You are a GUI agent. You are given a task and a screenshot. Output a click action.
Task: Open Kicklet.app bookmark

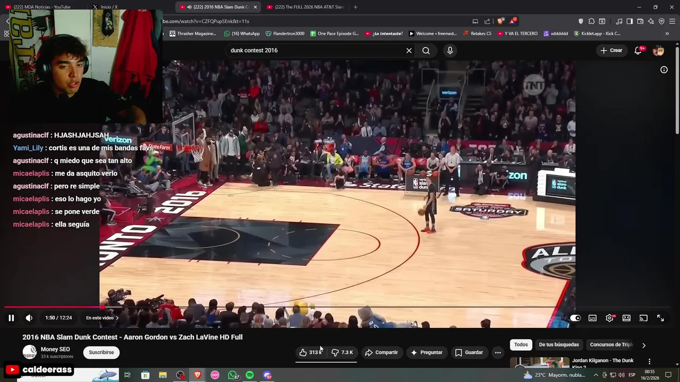click(x=597, y=33)
